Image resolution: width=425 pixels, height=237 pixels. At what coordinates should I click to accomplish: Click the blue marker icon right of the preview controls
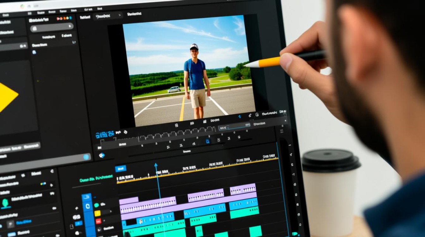[239, 116]
